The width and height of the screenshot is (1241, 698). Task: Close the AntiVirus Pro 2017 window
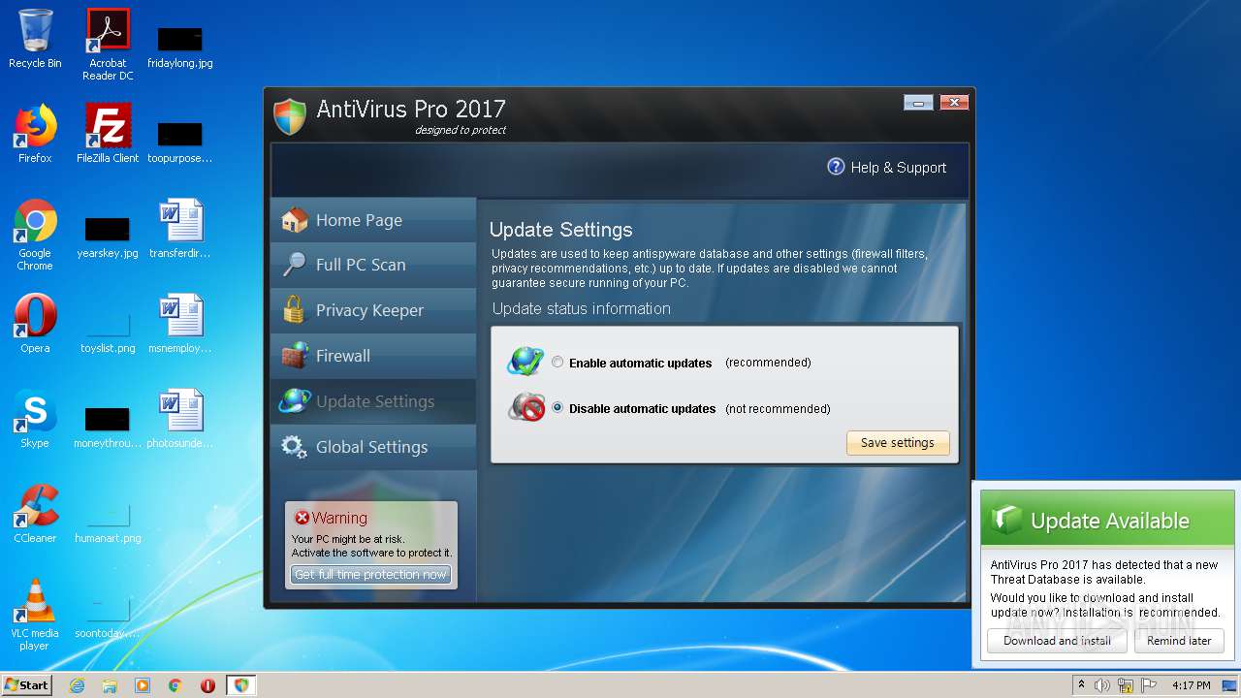954,102
